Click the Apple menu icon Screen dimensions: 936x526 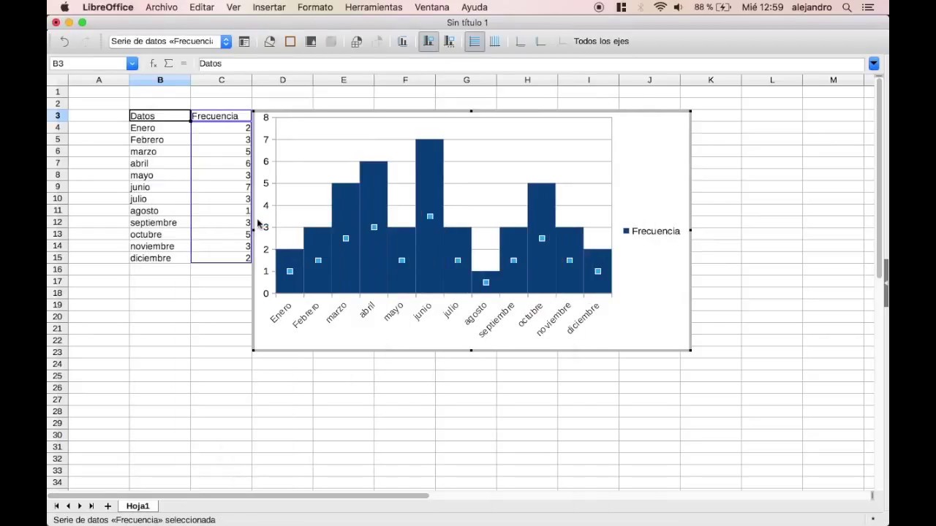point(64,7)
